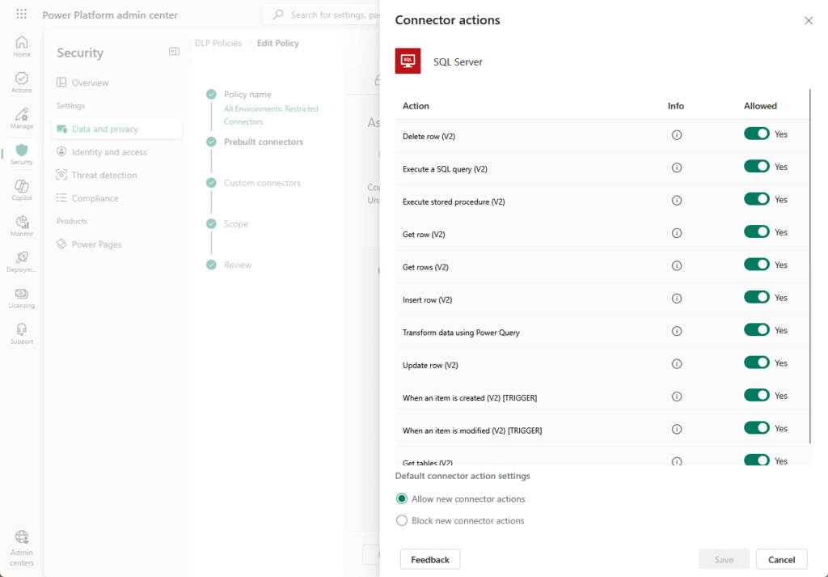View info for When an item is created
The height and width of the screenshot is (577, 828).
click(x=677, y=397)
